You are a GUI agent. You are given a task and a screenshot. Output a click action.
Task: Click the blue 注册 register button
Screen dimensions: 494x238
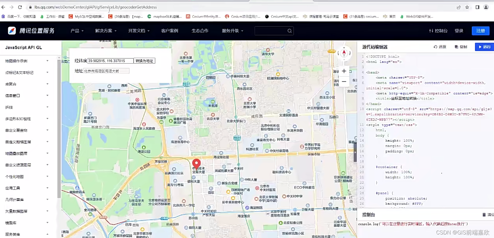[480, 31]
